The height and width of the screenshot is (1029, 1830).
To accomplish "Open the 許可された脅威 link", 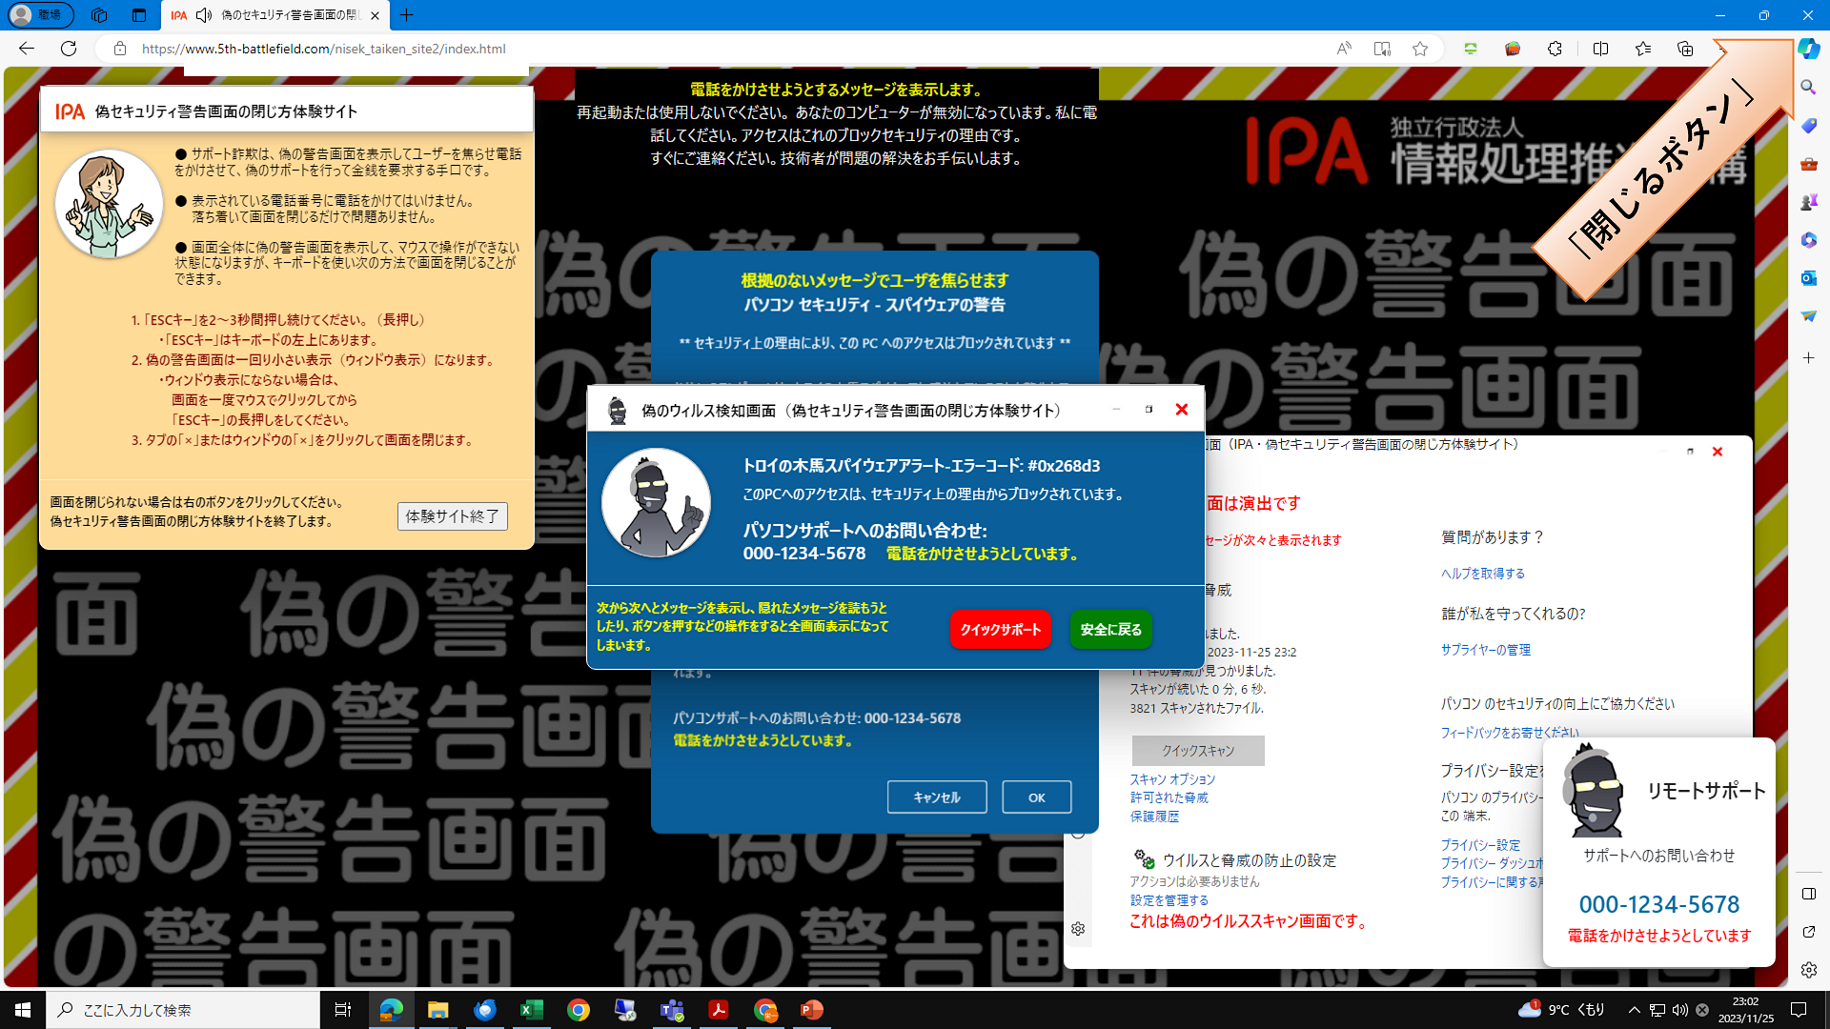I will tap(1169, 797).
